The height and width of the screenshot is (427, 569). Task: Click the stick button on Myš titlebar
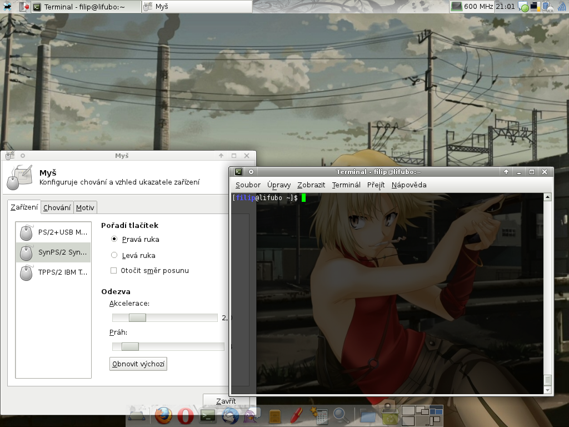[22, 156]
